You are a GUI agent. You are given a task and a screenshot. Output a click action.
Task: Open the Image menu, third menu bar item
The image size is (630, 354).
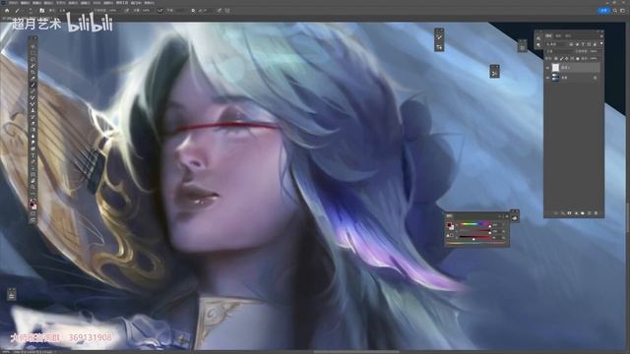36,3
